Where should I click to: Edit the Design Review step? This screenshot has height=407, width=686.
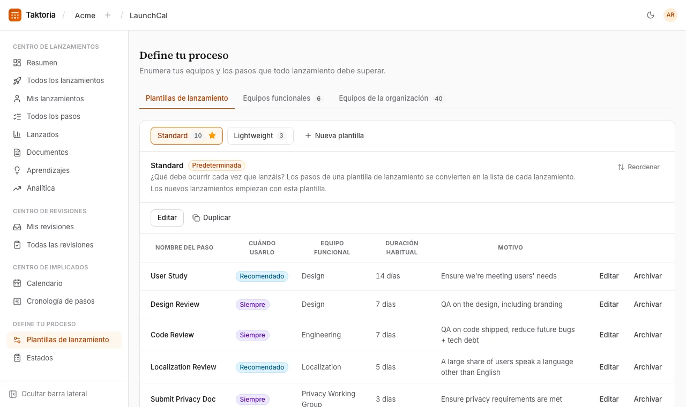click(609, 304)
